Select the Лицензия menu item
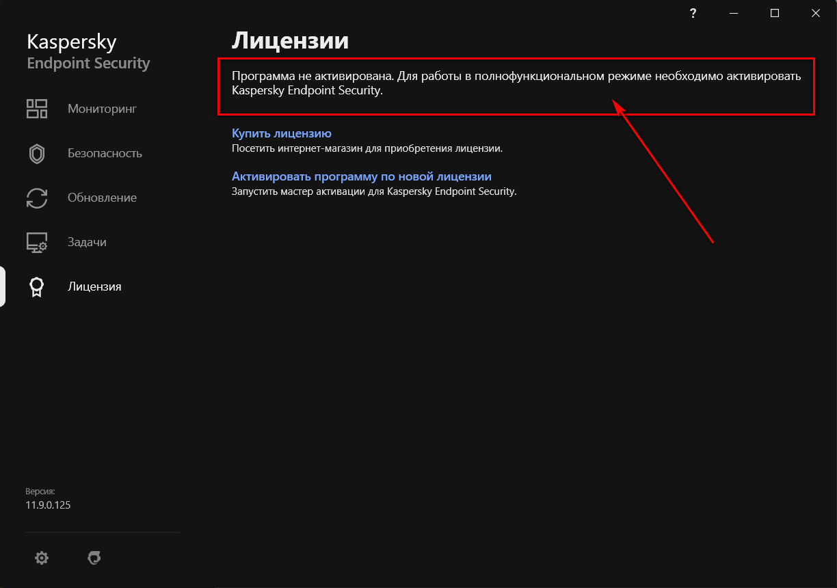This screenshot has height=588, width=837. click(x=94, y=286)
